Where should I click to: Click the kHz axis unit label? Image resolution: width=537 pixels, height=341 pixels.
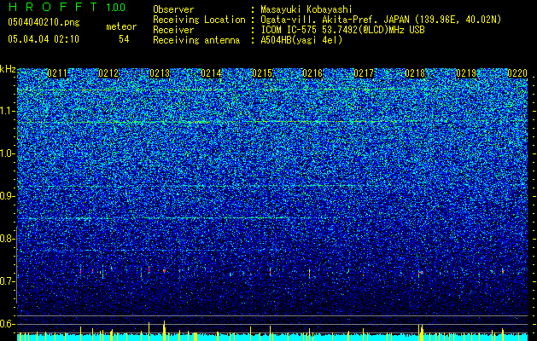[8, 69]
